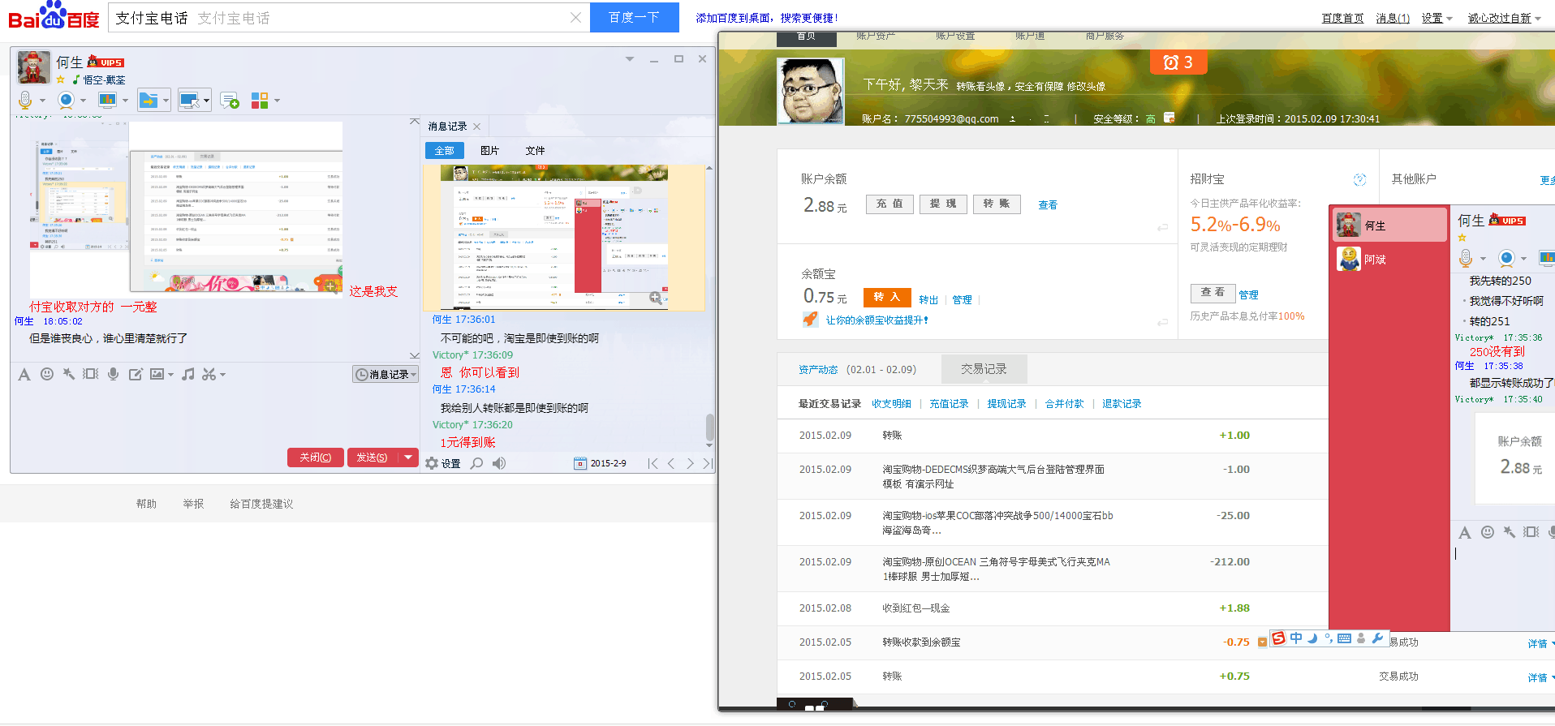1555x726 pixels.
Task: Expand remote desktop options arrow
Action: (x=206, y=101)
